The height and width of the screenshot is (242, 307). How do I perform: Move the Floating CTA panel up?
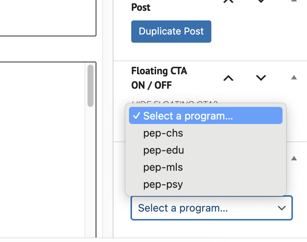click(x=228, y=78)
